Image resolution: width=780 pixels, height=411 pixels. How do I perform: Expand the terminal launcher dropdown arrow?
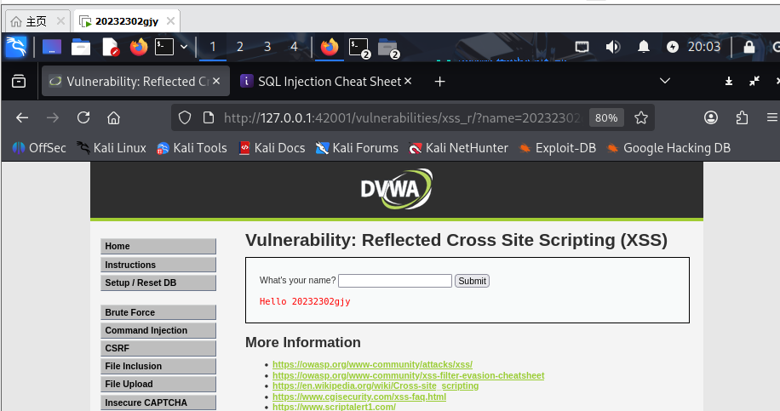(x=184, y=47)
